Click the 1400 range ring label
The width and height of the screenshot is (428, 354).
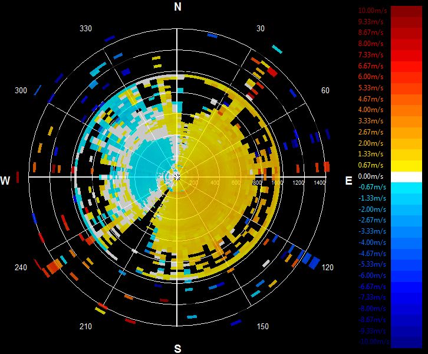pos(320,182)
